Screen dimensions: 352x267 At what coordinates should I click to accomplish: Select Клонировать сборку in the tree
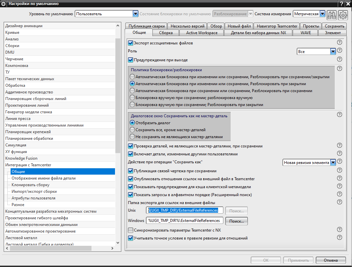[30, 185]
